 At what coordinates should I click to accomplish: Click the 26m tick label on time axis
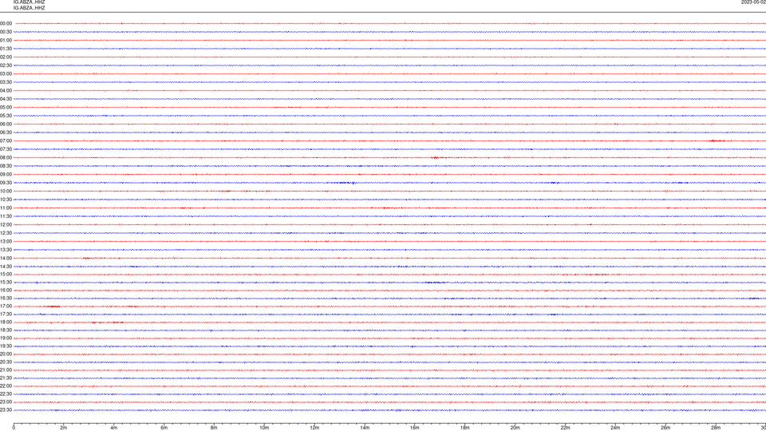(665, 428)
